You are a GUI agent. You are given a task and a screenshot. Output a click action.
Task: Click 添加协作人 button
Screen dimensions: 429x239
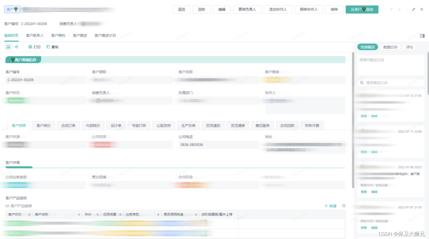278,9
